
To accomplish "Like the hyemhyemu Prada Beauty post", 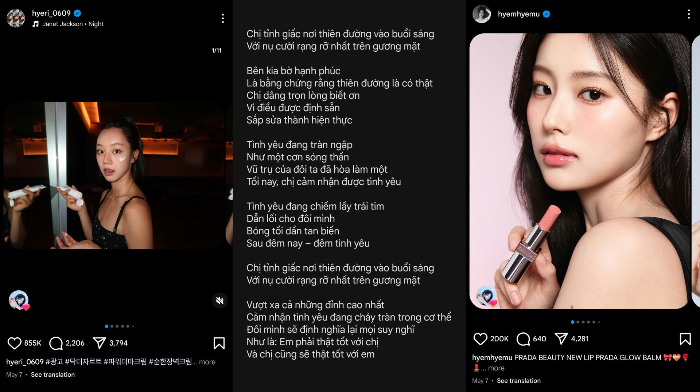I will click(480, 339).
